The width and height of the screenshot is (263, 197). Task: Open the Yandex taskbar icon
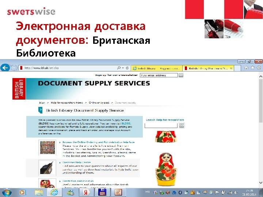click(x=86, y=192)
